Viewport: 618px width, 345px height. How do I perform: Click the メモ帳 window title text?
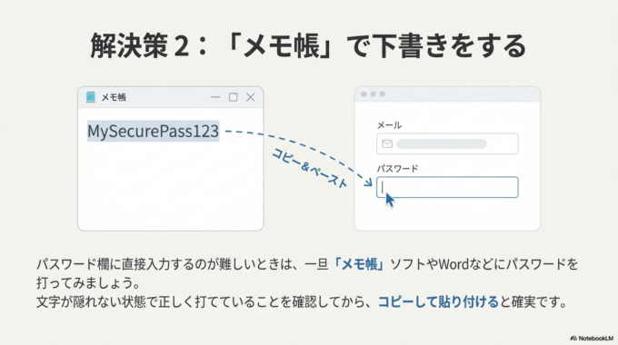click(x=114, y=97)
